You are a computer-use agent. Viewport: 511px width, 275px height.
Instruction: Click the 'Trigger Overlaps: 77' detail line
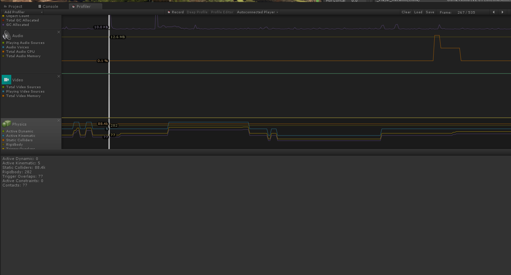click(x=22, y=176)
